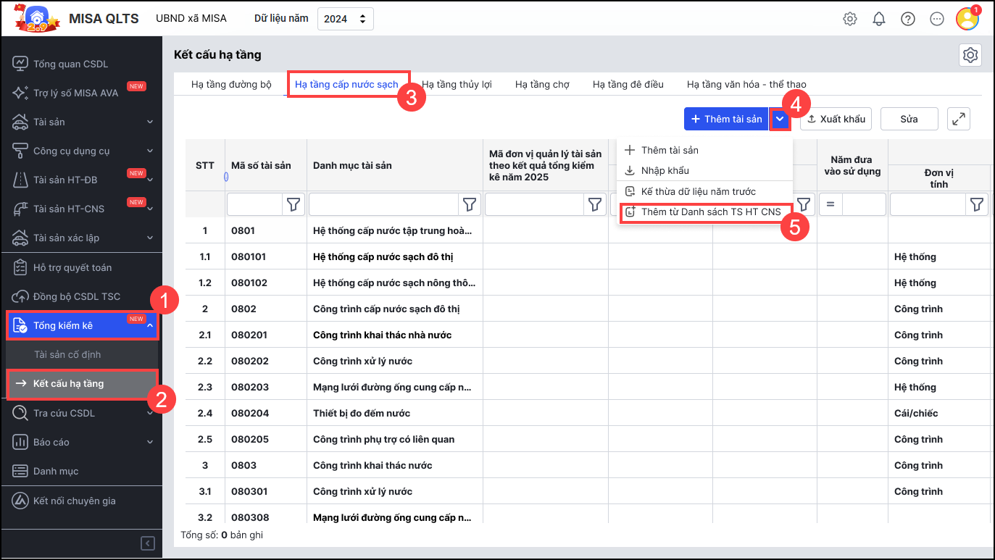995x560 pixels.
Task: Click filter icon in Đơn vị tính column
Action: (977, 205)
